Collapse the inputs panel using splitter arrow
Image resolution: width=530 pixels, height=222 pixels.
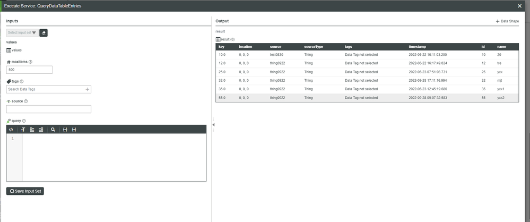coord(213,124)
